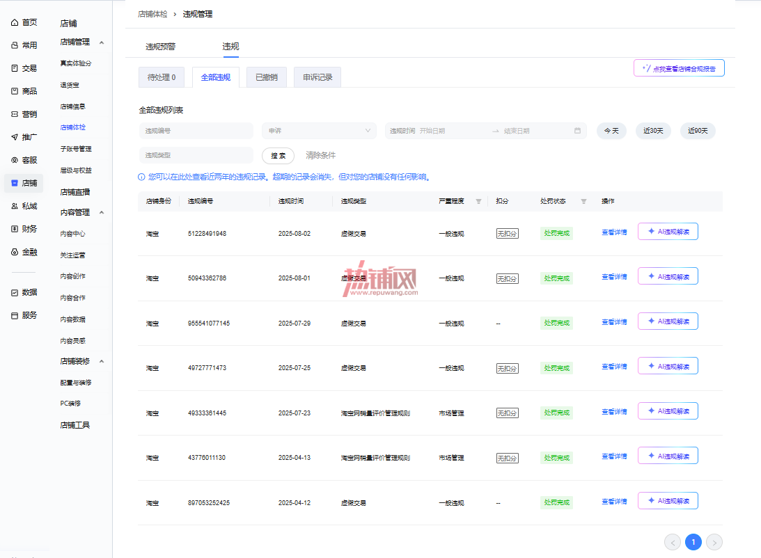
Task: Collapse the 店铺管理 menu section
Action: [102, 42]
